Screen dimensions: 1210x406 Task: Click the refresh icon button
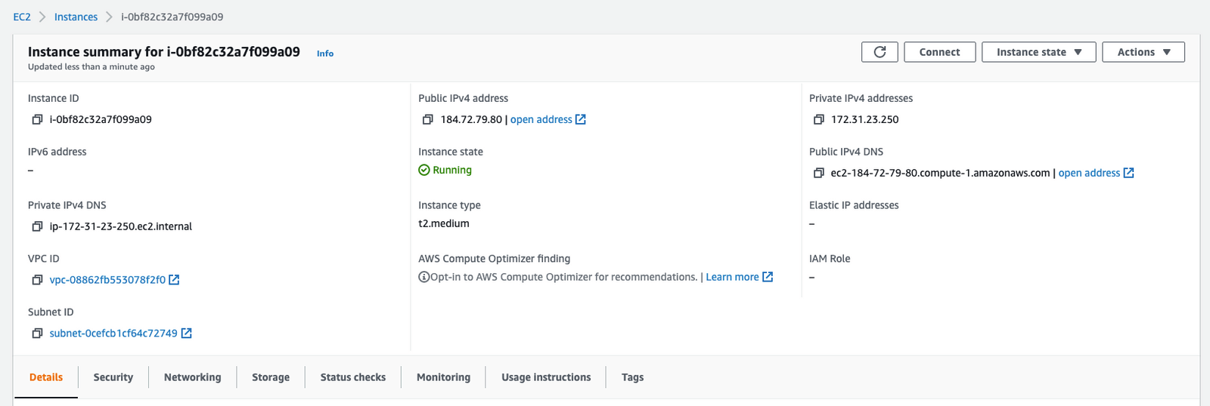880,52
